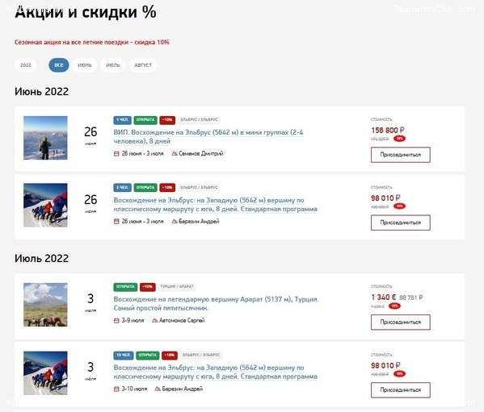The height and width of the screenshot is (412, 484).
Task: Click guide icon next to Семенов Дмитрий
Action: coord(175,153)
